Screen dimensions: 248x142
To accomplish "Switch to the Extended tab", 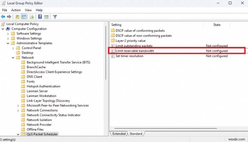I will [119, 134].
